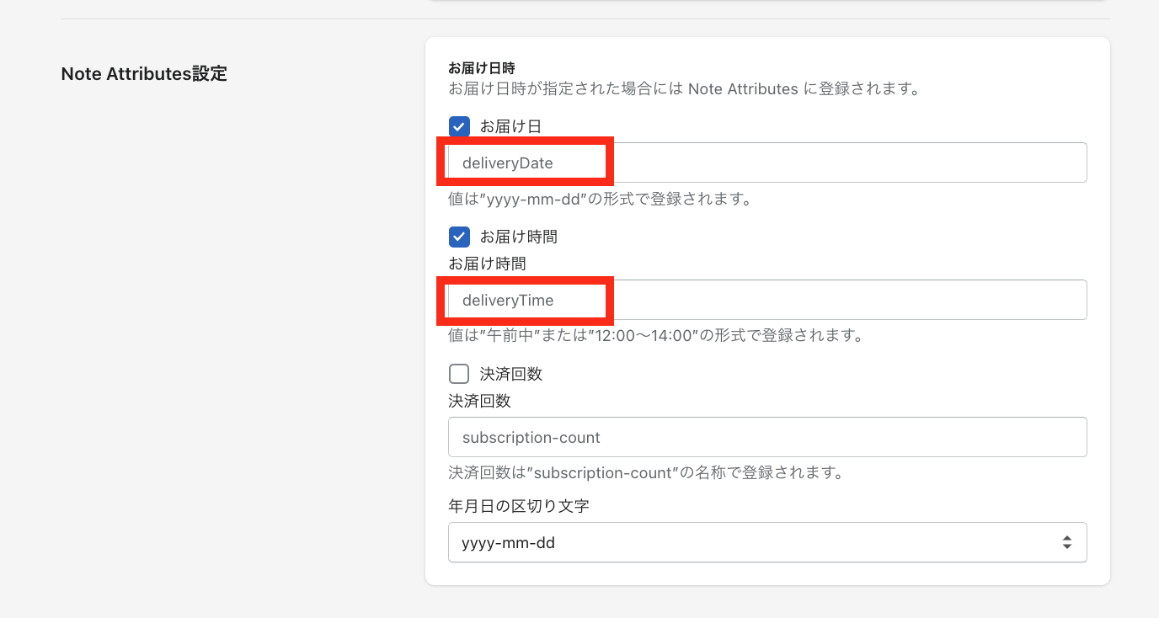The height and width of the screenshot is (618, 1159).
Task: Click the Note Attributes に登録されます description text
Action: pos(683,88)
